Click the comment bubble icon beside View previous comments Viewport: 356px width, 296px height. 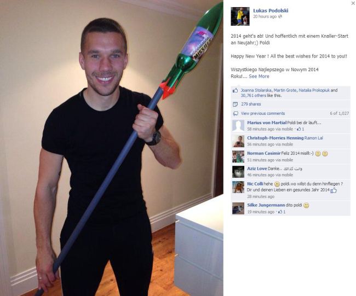[236, 114]
